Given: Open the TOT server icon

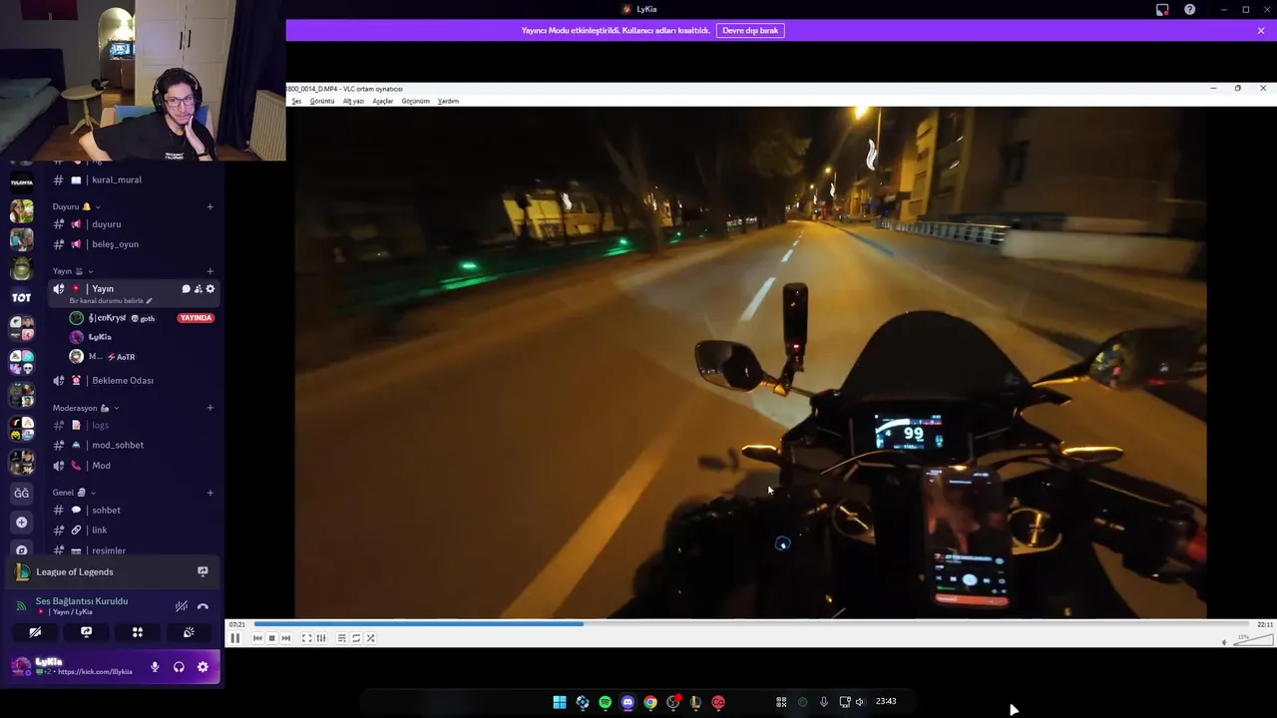Looking at the screenshot, I should tap(21, 297).
